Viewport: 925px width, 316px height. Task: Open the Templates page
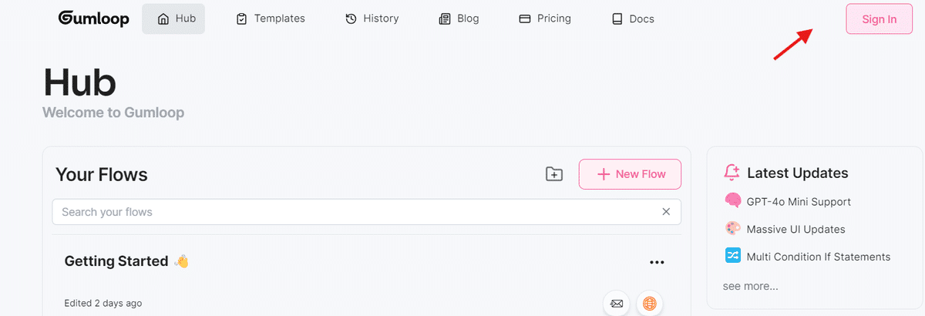pyautogui.click(x=270, y=18)
